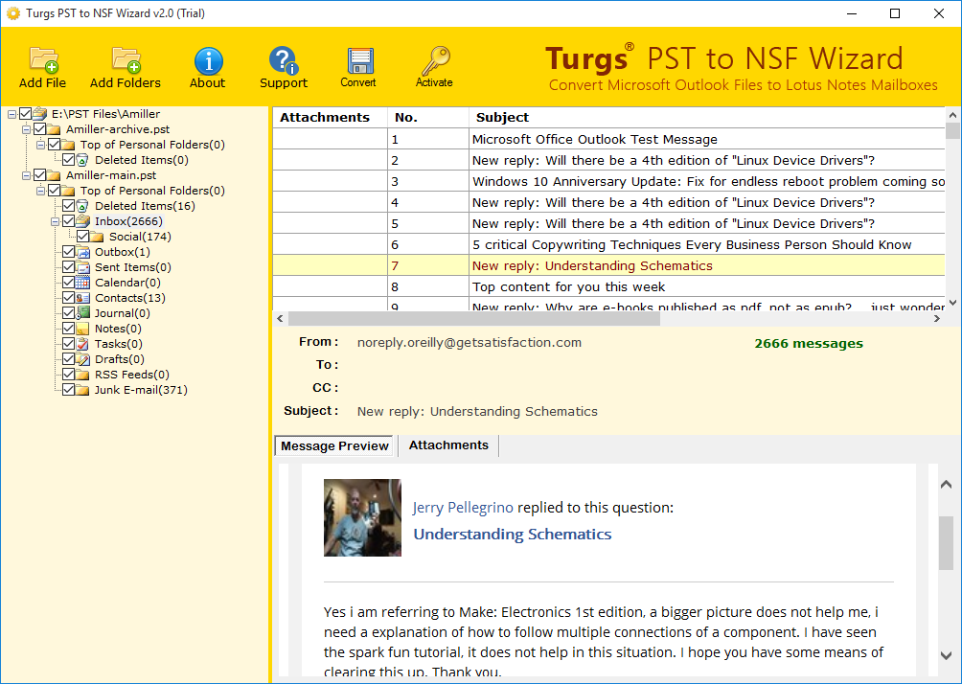Select the Sent Items(0) folder label
Image resolution: width=962 pixels, height=684 pixels.
coord(133,267)
